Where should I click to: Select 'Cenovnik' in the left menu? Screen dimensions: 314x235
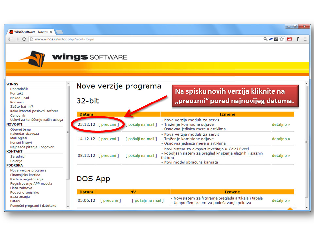coord(18,115)
